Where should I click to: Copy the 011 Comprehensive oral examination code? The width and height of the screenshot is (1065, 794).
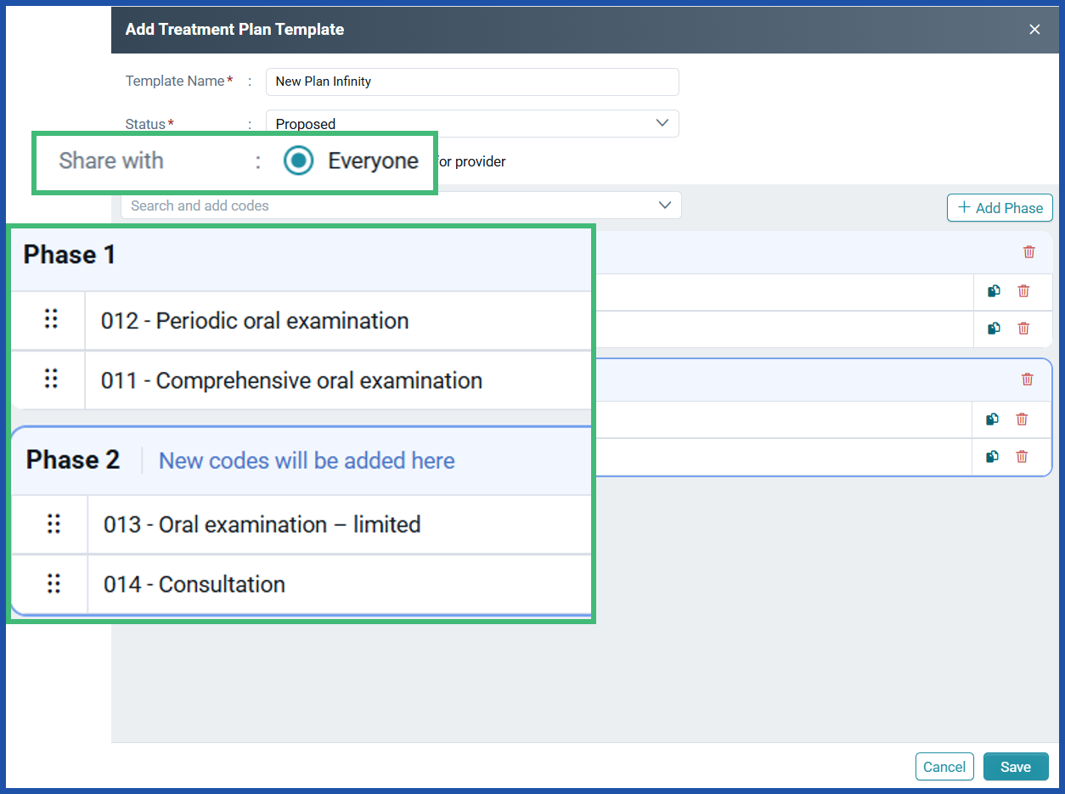tap(994, 329)
